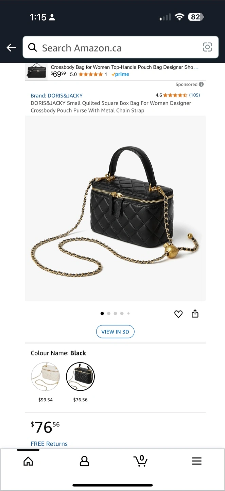Open the sponsored info icon

click(x=201, y=84)
